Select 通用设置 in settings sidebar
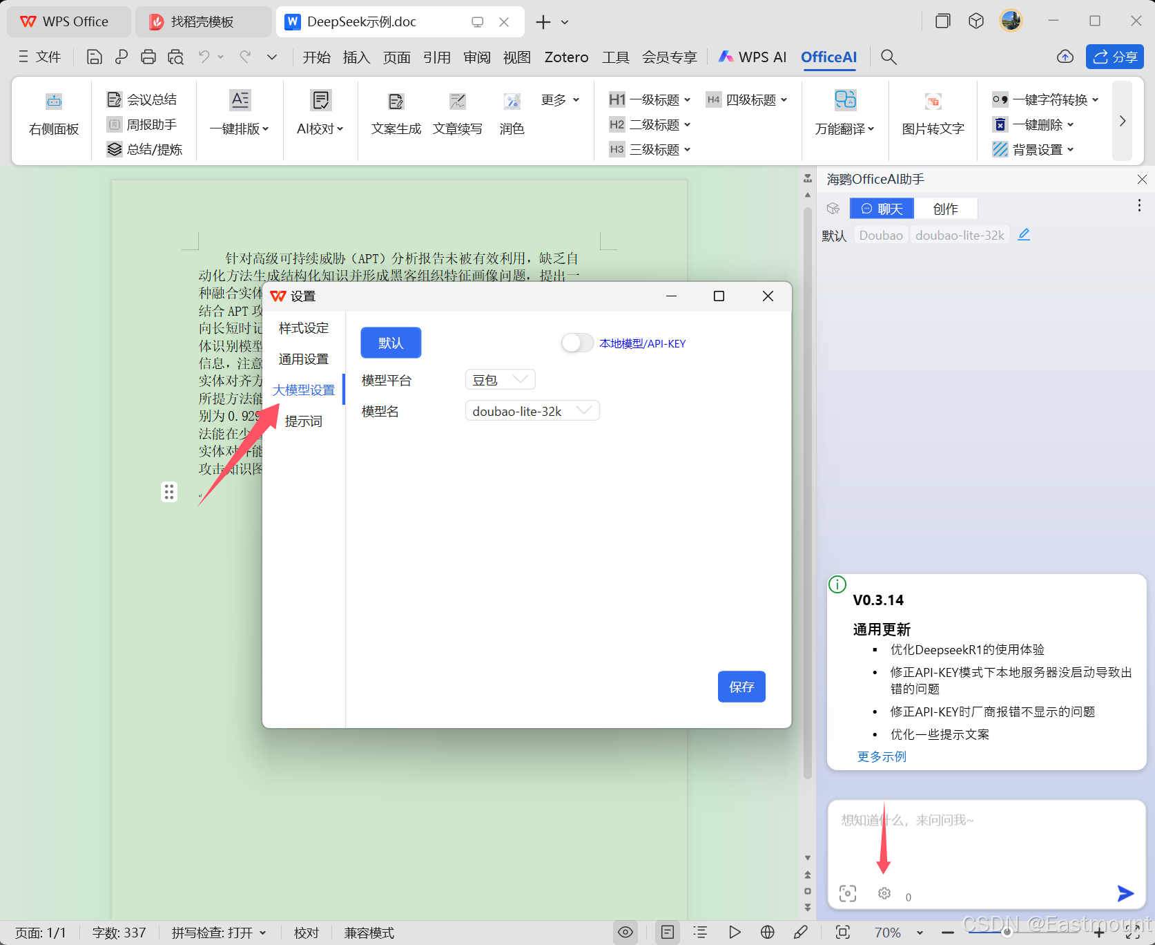 [x=304, y=359]
